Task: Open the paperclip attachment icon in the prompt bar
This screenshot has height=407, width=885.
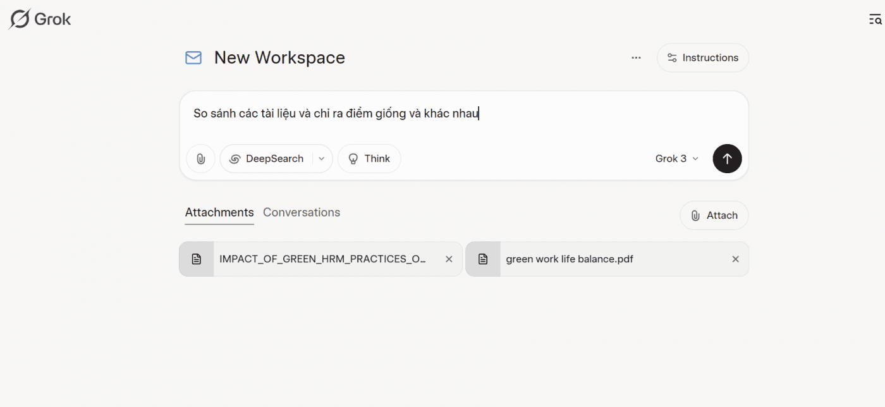Action: (x=200, y=159)
